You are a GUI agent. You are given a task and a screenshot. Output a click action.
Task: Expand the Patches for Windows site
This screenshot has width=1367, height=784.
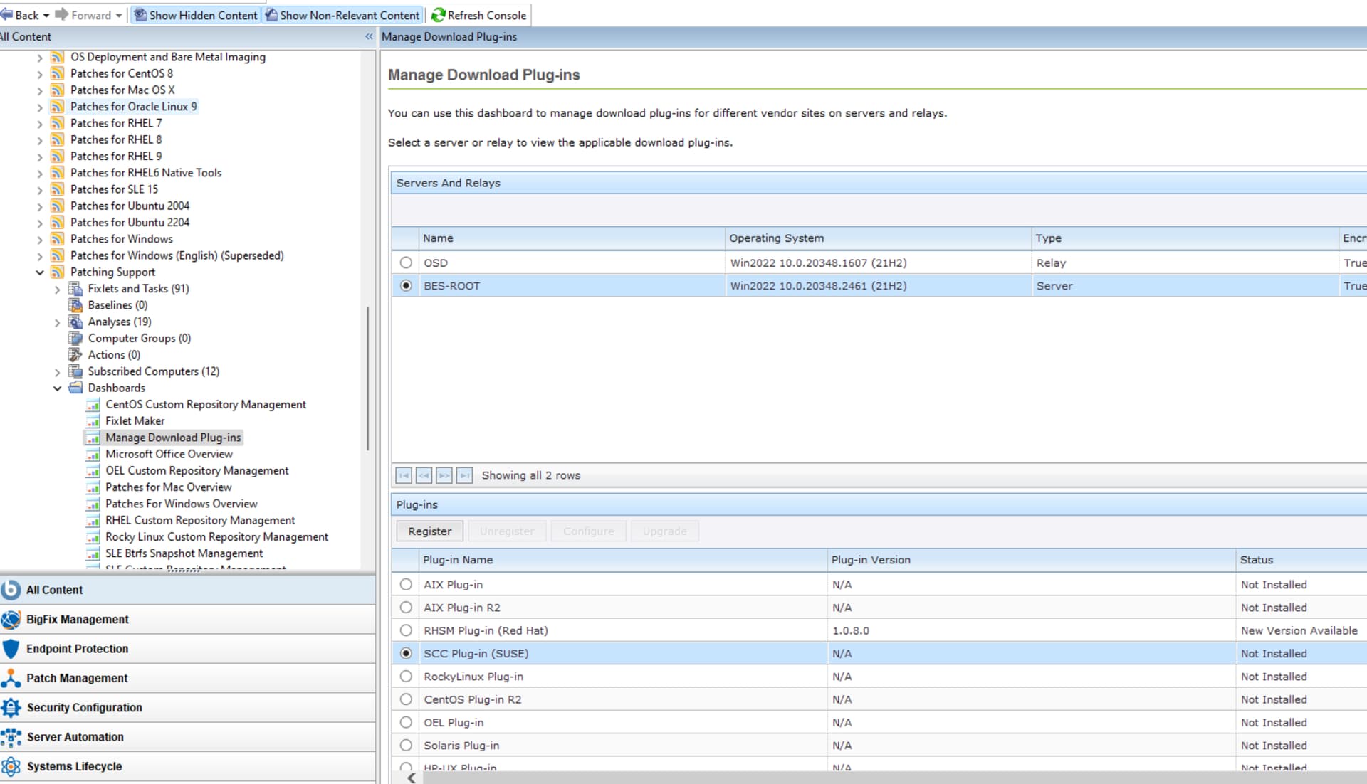pos(40,240)
